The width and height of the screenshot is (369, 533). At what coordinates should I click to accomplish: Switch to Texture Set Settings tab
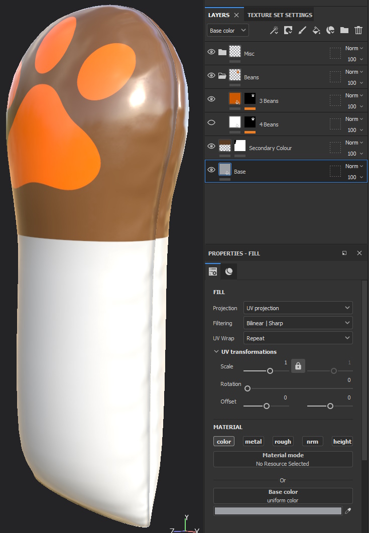[x=280, y=15]
